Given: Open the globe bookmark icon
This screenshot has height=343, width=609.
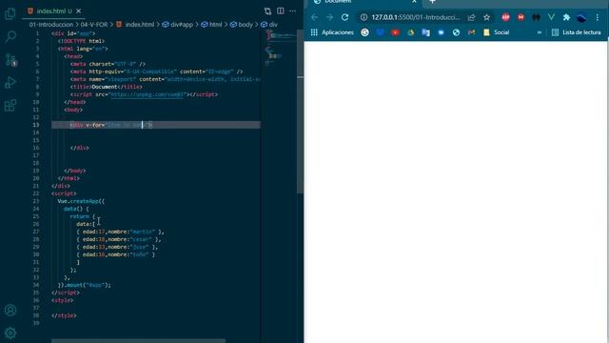Looking at the screenshot, I should [456, 32].
